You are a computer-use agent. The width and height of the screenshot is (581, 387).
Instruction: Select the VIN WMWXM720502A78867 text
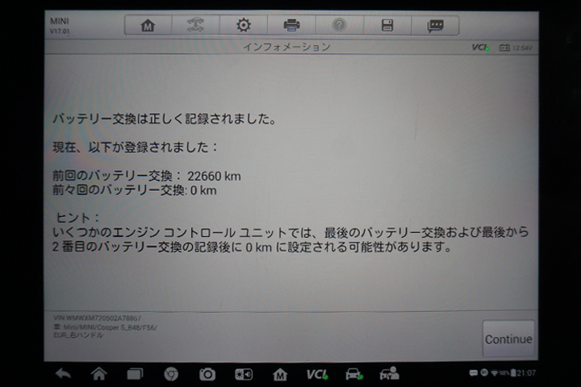coord(97,318)
